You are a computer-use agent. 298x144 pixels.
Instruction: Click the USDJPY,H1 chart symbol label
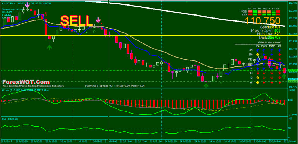pyautogui.click(x=10, y=3)
